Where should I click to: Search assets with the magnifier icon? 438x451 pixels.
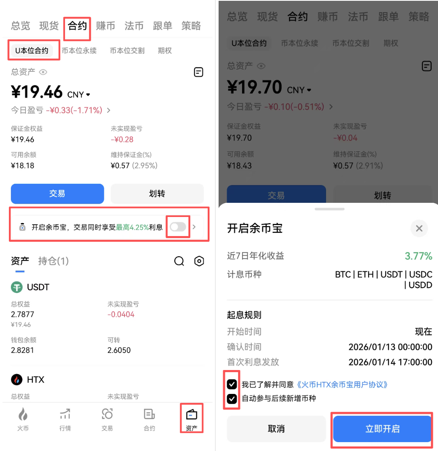coord(179,261)
